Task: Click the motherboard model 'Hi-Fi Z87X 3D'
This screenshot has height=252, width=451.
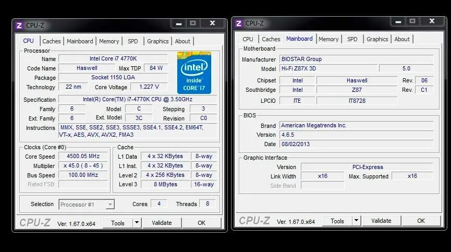Action: pos(328,68)
